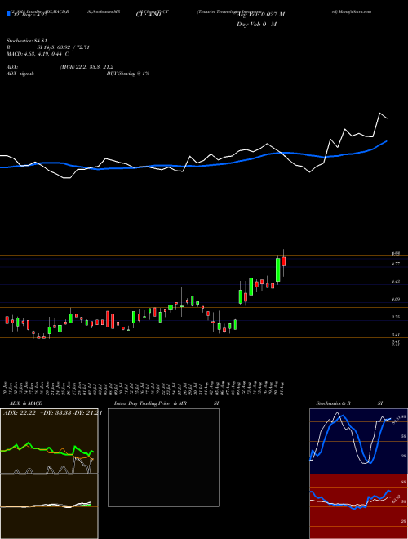Open the ADX chart with green line
408x539 pixels.
49,441
